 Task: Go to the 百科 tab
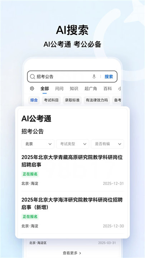click(107, 89)
